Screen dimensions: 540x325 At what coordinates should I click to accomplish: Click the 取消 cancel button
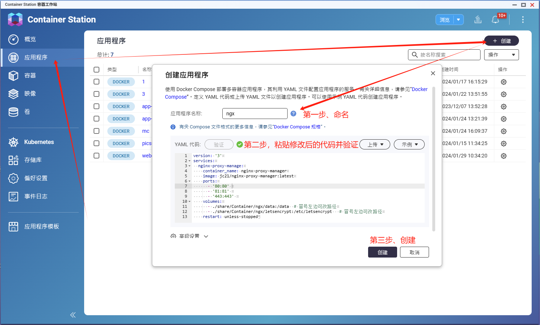point(415,252)
